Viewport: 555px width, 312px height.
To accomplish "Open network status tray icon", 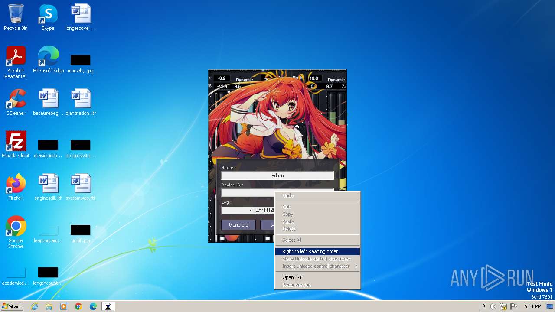I will (503, 306).
